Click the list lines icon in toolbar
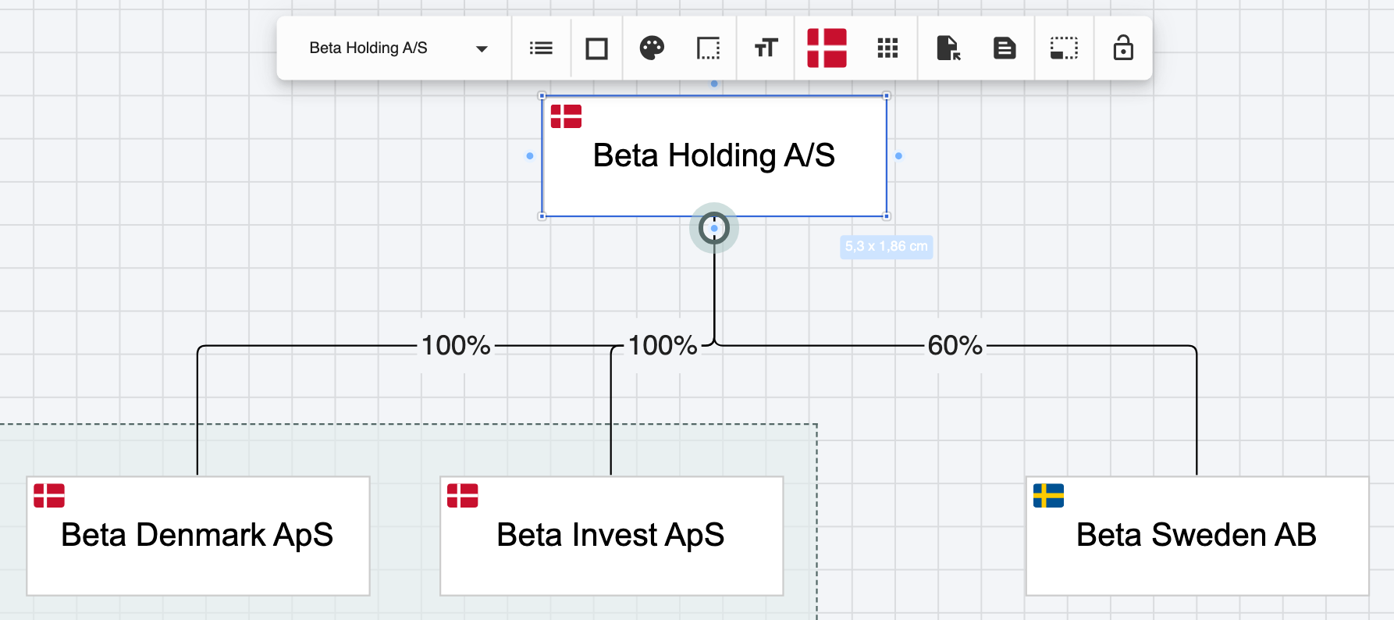The image size is (1394, 620). (541, 48)
